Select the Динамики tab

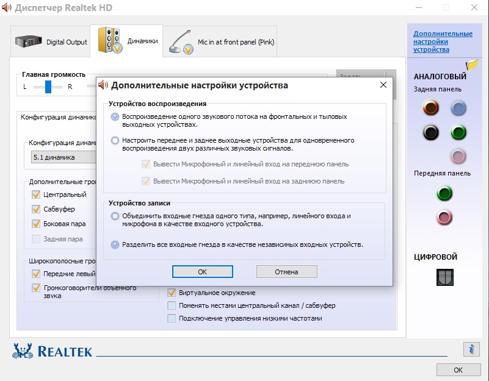[x=126, y=41]
